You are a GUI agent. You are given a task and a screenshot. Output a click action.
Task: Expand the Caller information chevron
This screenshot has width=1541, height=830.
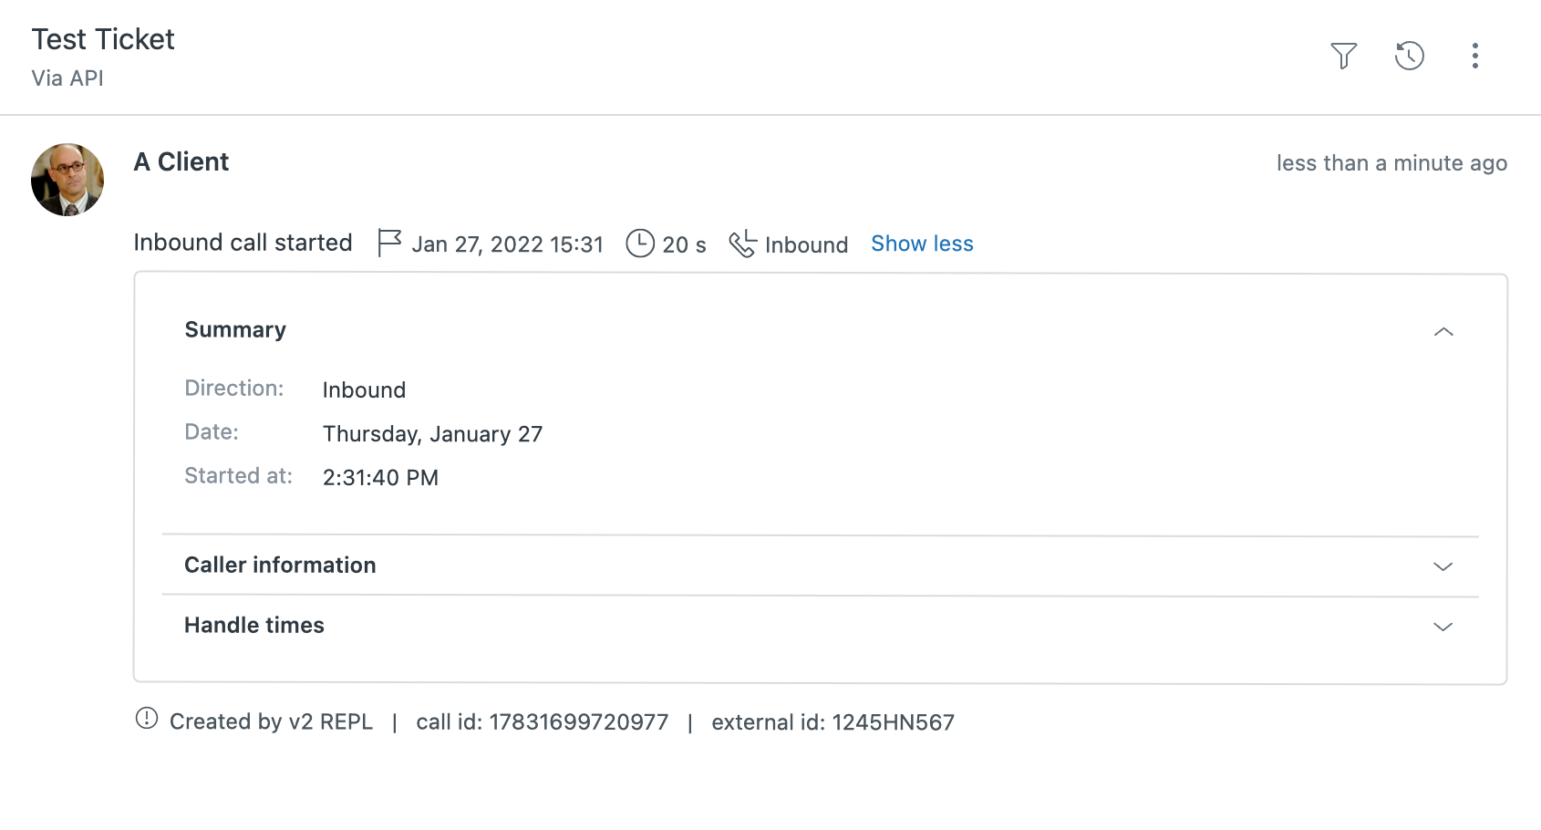pyautogui.click(x=1443, y=566)
